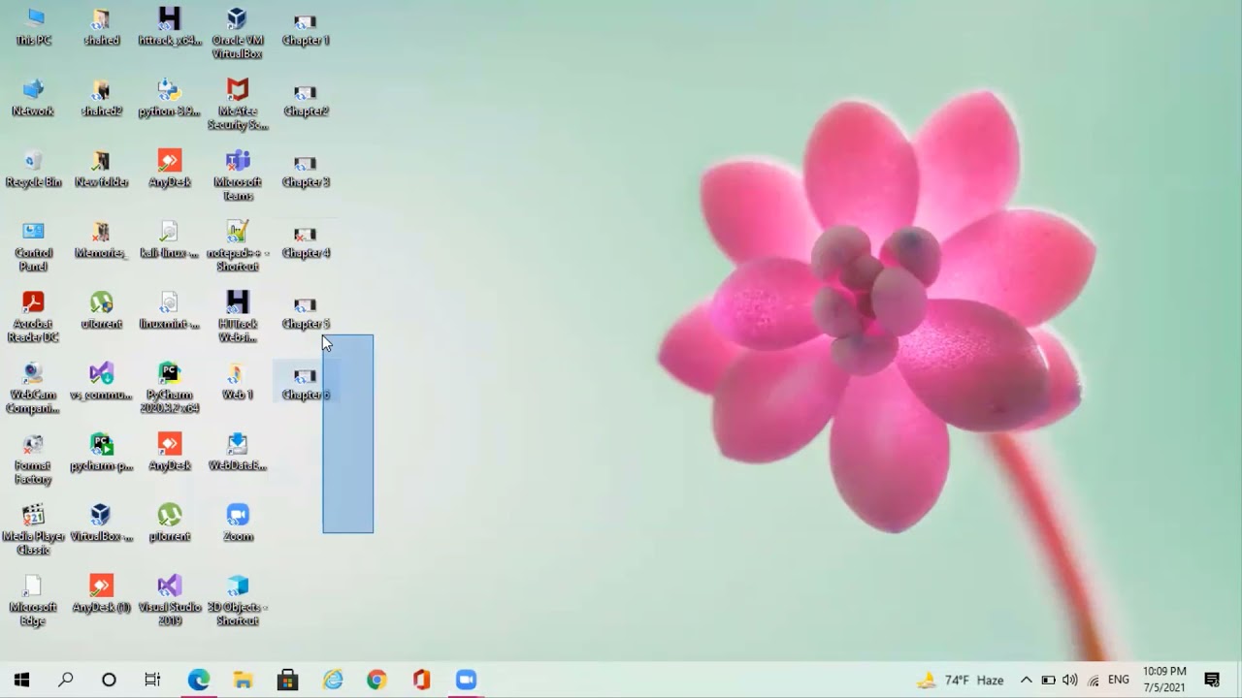Open File Explorer from the taskbar

[x=243, y=680]
